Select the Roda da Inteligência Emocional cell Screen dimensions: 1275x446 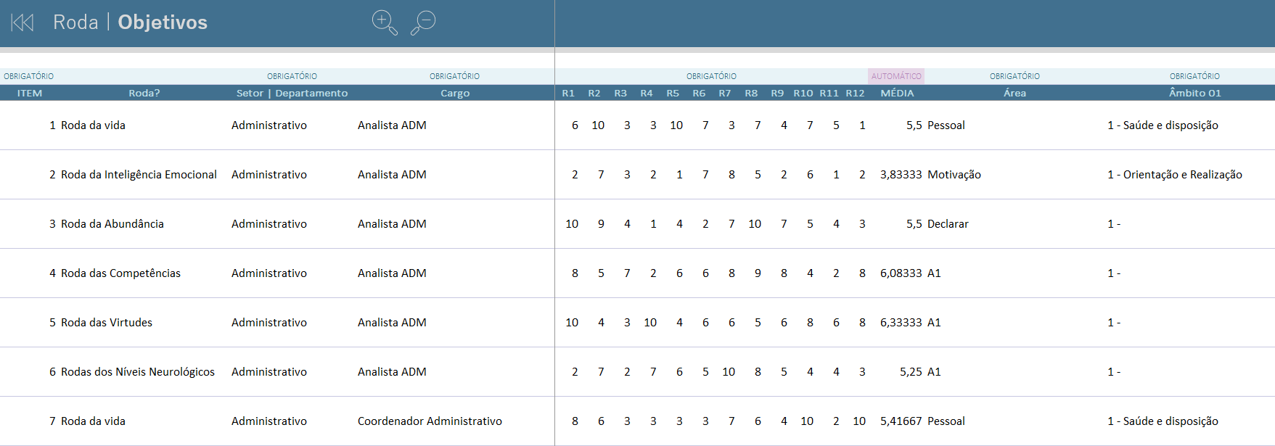pyautogui.click(x=139, y=175)
